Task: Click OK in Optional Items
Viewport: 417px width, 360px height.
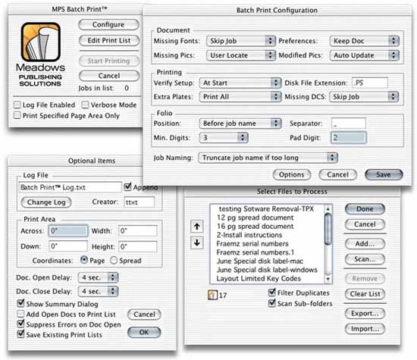Action: pos(144,333)
